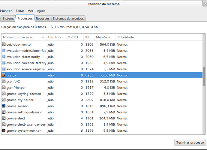Click the gnome-system-monitor process icon
This screenshot has height=150, width=207.
point(4,130)
